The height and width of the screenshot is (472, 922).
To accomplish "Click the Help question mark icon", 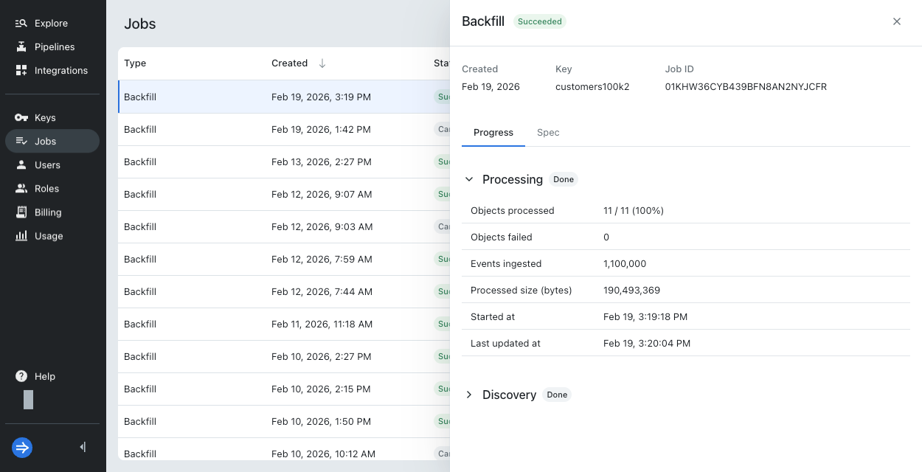I will (21, 376).
